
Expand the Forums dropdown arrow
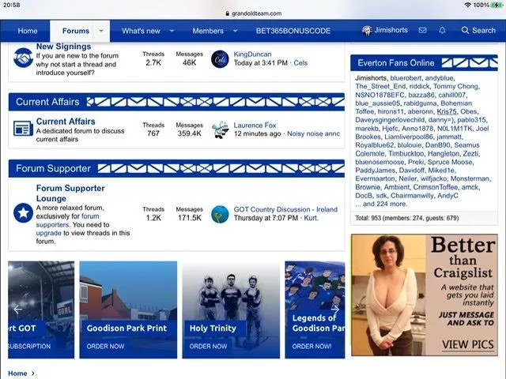click(100, 32)
